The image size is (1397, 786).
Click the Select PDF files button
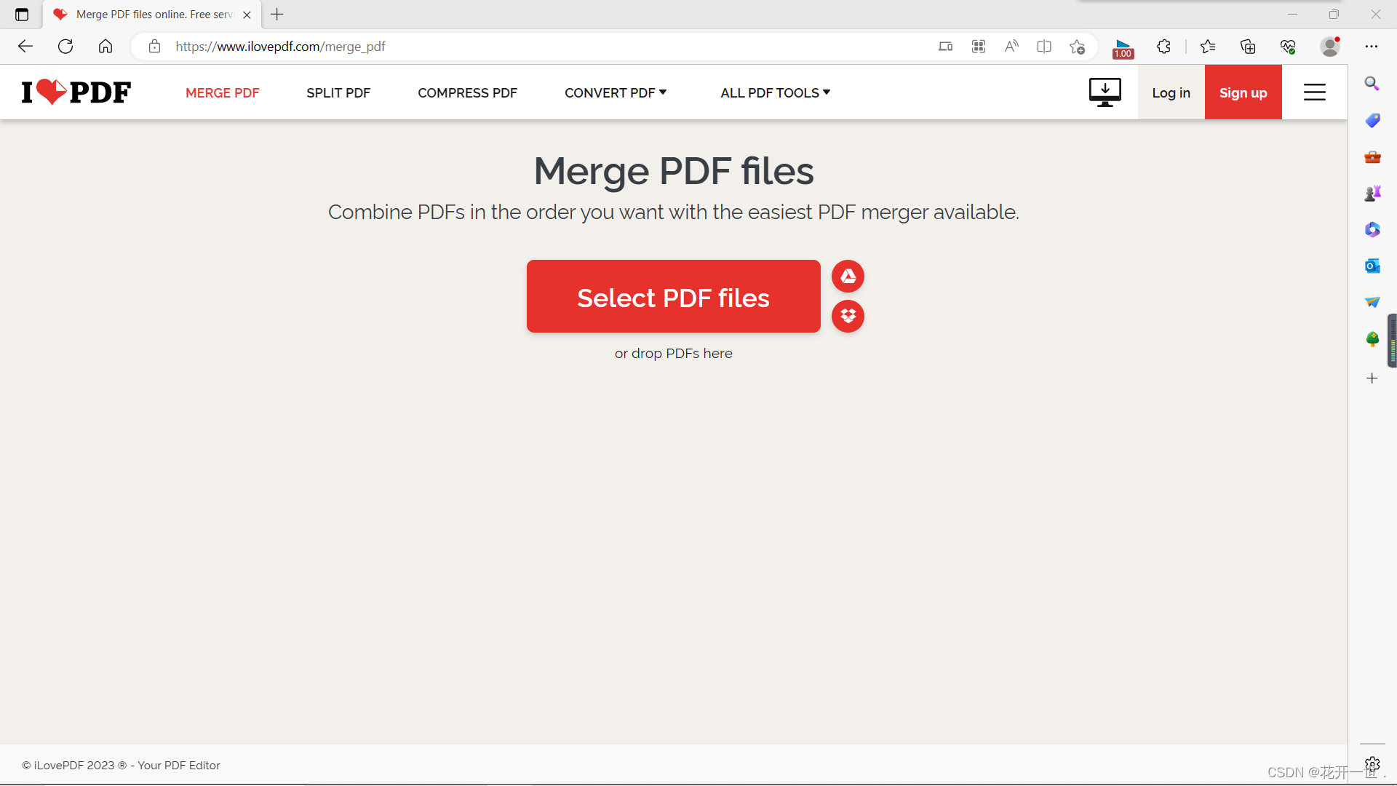point(673,297)
